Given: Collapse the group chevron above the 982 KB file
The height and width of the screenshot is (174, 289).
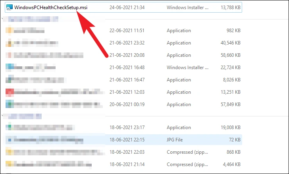Looking at the screenshot, I should tap(2, 19).
